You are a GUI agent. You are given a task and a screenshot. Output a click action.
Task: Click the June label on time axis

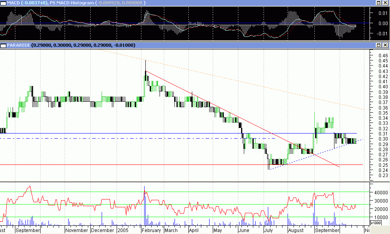[x=244, y=230]
